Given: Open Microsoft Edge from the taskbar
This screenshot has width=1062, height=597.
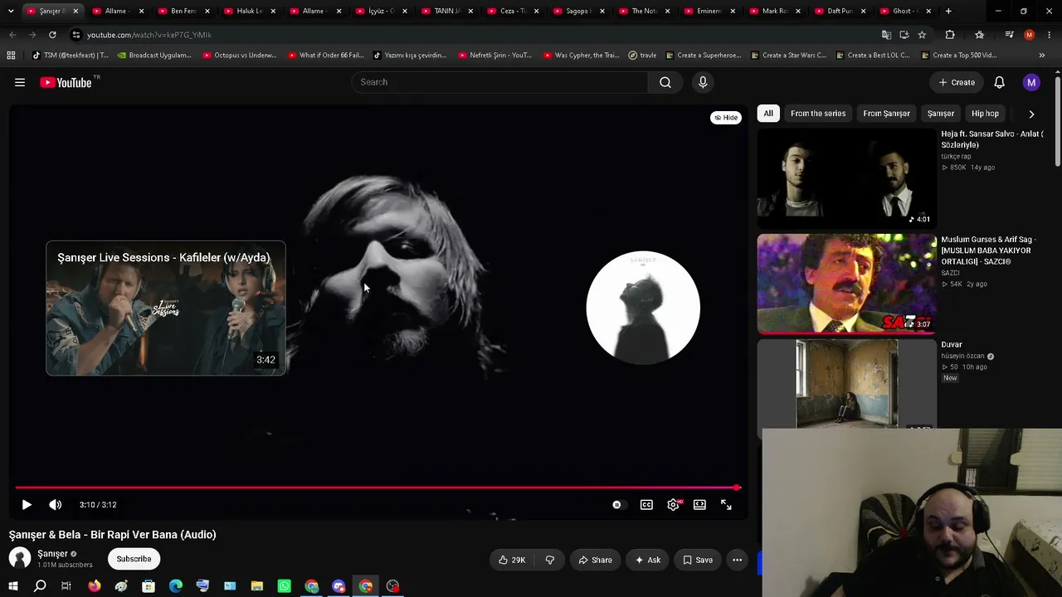Looking at the screenshot, I should click(x=176, y=586).
